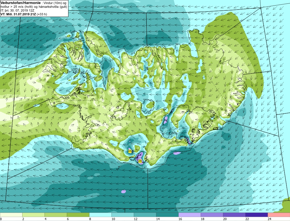This screenshot has width=290, height=221.
Task: Click the legend scale value "22"
Action: (x=247, y=219)
